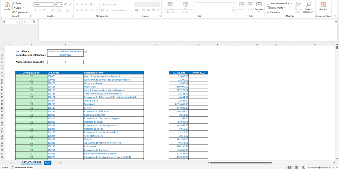
Task: Click the horizontal scrollbar thumb
Action: tap(241, 163)
